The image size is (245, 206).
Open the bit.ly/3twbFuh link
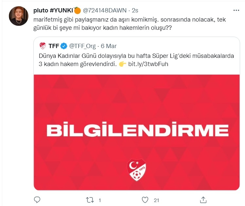pos(148,64)
